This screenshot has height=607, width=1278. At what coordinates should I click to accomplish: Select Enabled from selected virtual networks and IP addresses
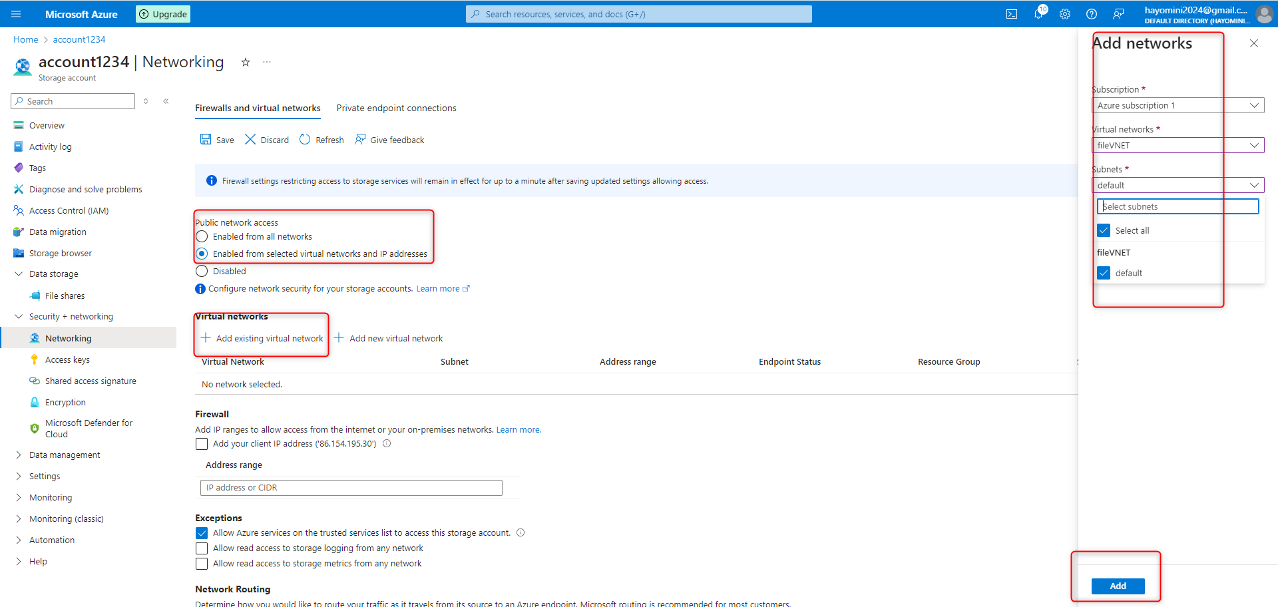click(x=202, y=254)
